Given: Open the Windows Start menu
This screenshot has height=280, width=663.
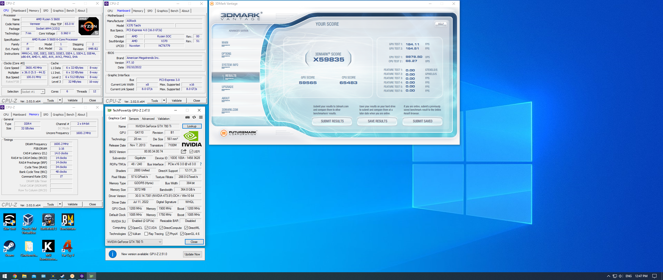Looking at the screenshot, I should coord(5,276).
